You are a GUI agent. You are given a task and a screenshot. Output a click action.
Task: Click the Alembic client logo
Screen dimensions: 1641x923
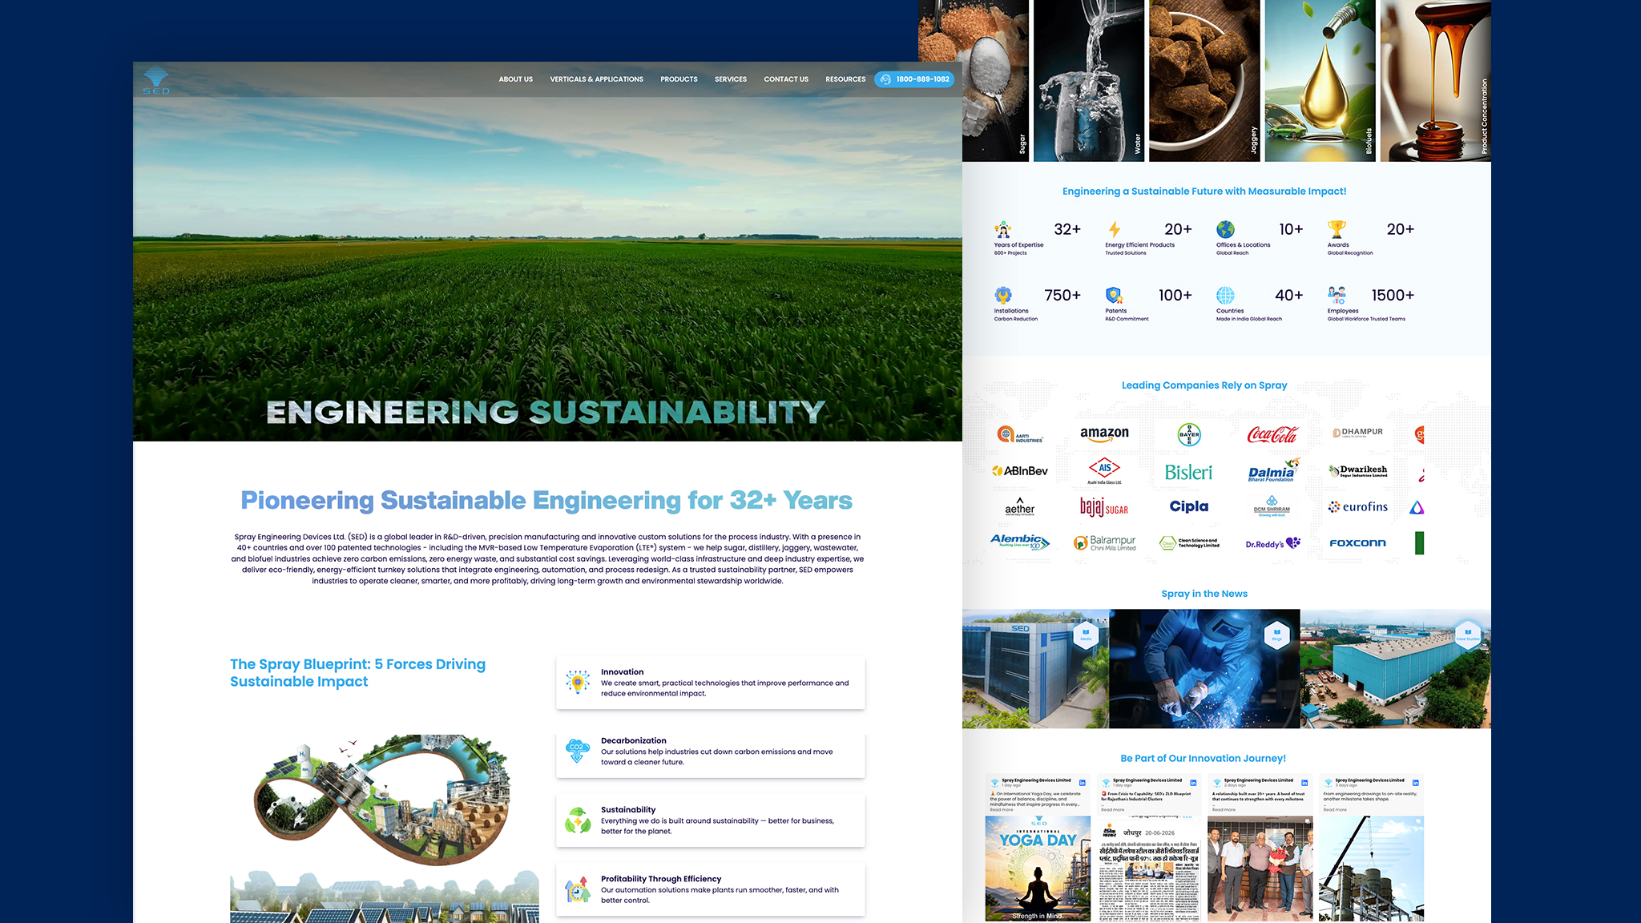point(1020,542)
